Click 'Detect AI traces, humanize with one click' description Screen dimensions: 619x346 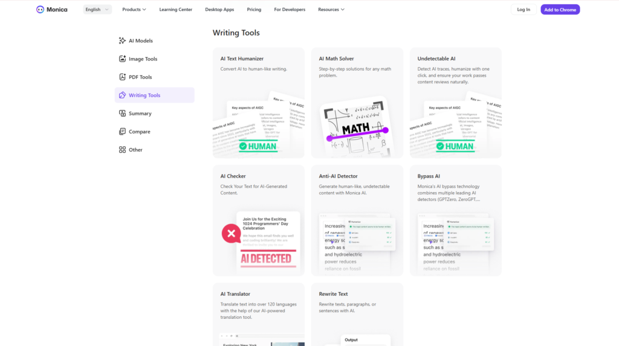[453, 75]
